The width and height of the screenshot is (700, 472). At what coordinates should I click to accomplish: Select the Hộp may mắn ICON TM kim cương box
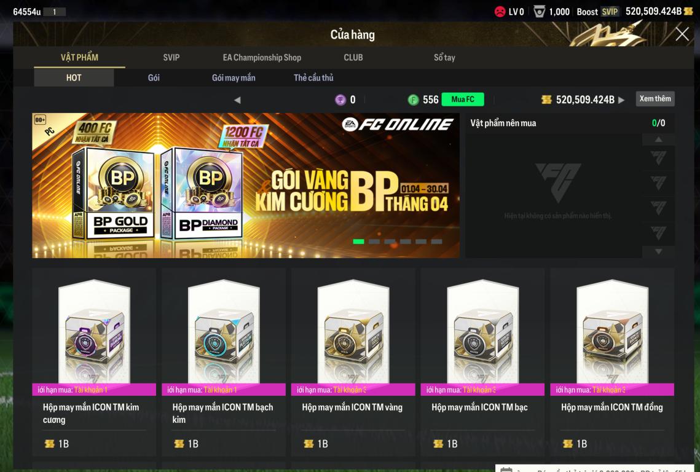(94, 362)
